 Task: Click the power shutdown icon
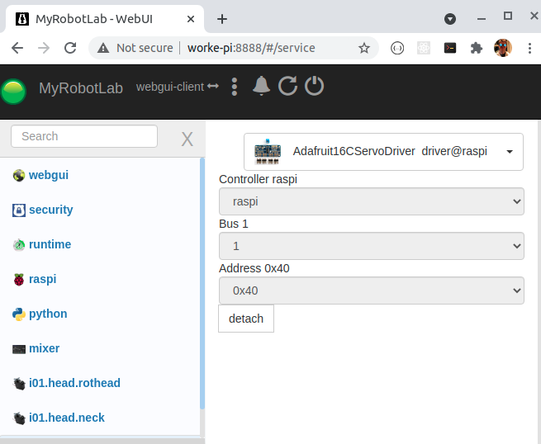314,86
